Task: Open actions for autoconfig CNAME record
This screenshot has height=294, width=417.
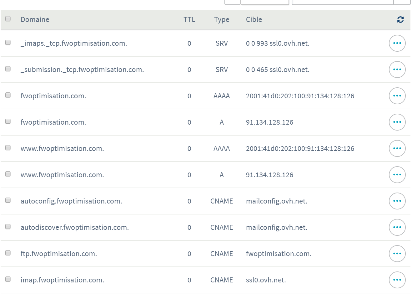Action: point(397,201)
